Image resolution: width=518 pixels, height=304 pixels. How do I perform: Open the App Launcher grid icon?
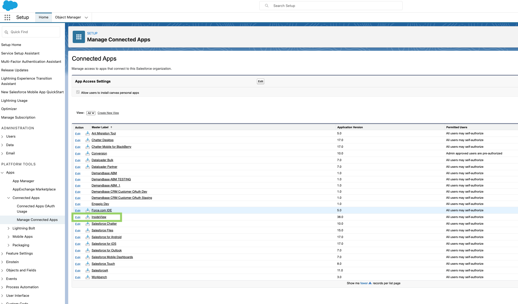[7, 17]
